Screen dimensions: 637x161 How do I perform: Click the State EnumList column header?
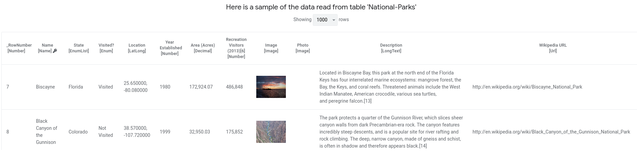click(x=79, y=48)
